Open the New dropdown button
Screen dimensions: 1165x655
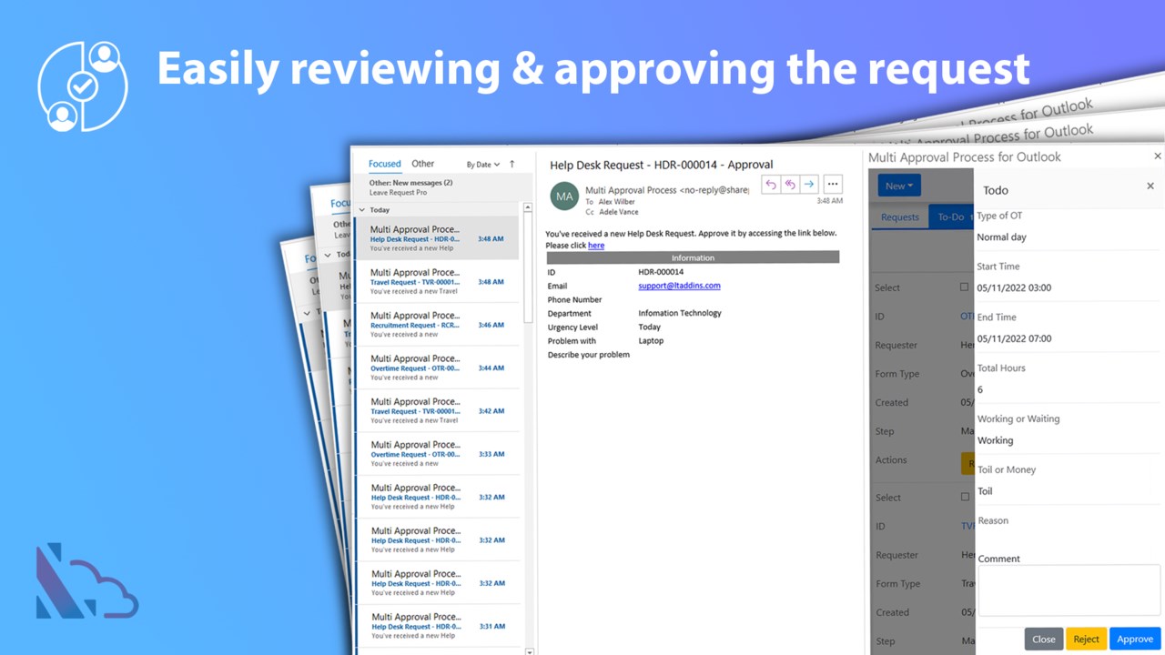click(899, 186)
